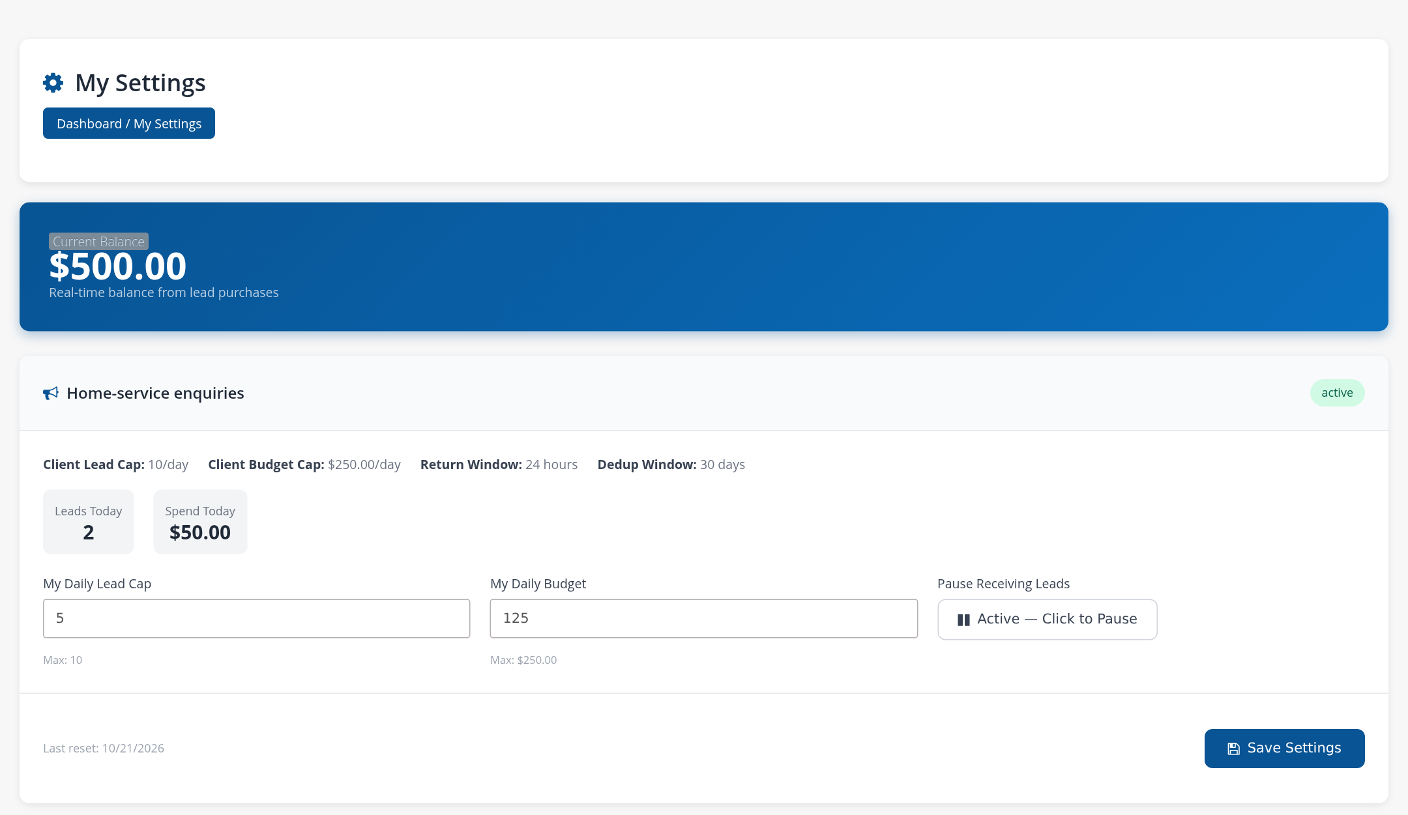
Task: Click the Return Window: 24 hours text
Action: (499, 465)
